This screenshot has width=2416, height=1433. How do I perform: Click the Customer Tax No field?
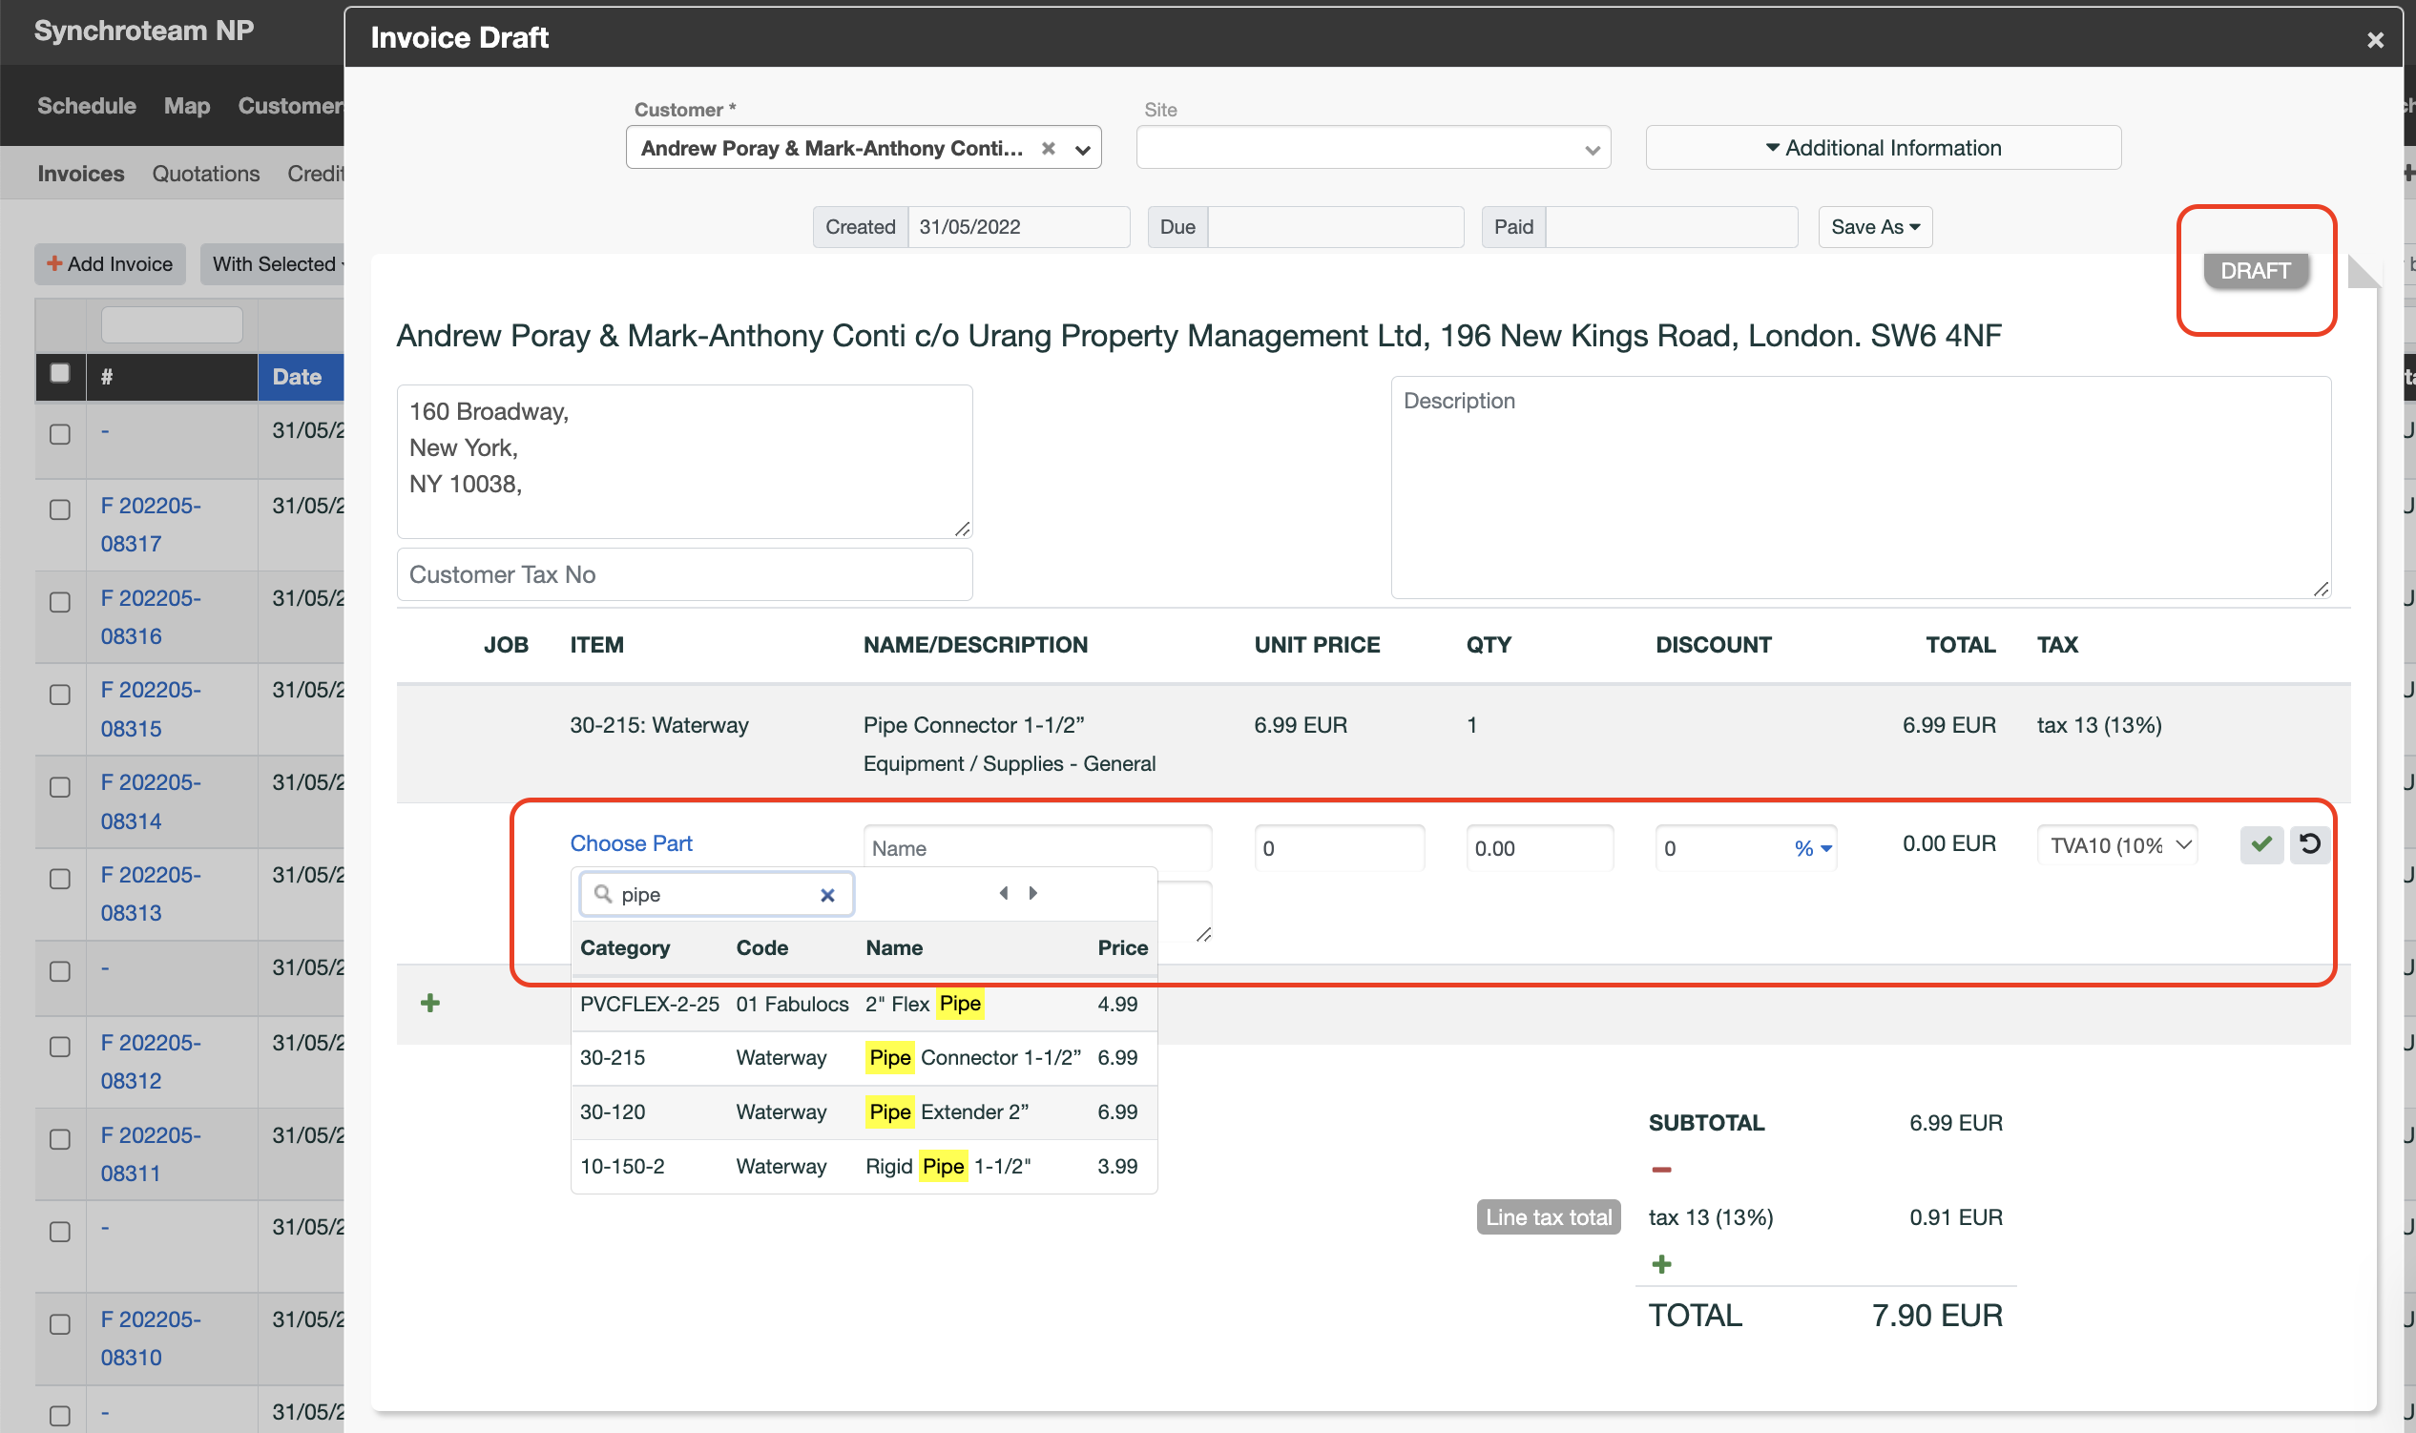point(683,574)
